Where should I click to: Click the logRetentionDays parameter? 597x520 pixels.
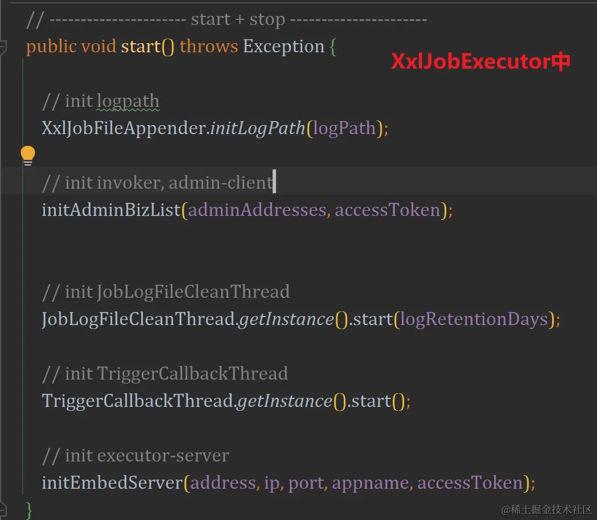(474, 319)
